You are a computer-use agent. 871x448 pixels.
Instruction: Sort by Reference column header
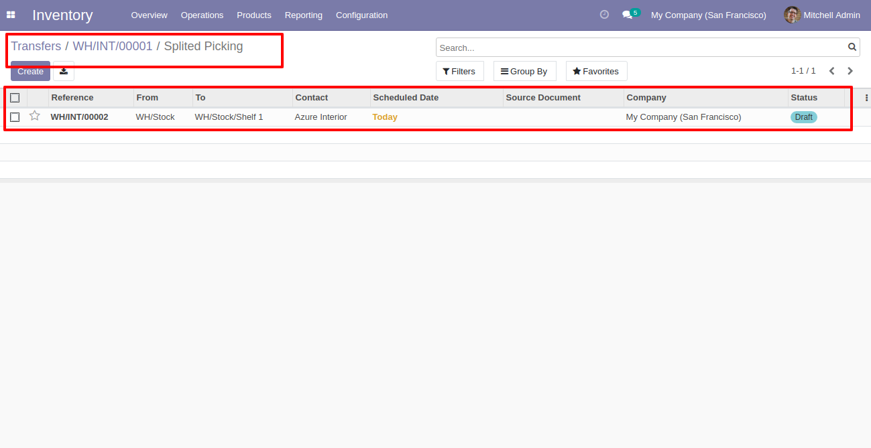coord(91,98)
